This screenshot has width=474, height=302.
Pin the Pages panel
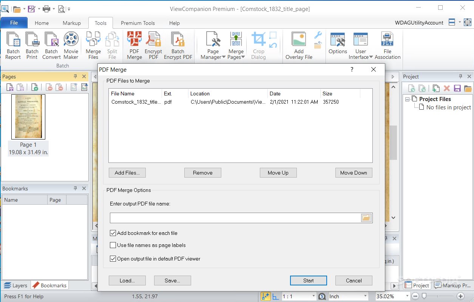[75, 77]
